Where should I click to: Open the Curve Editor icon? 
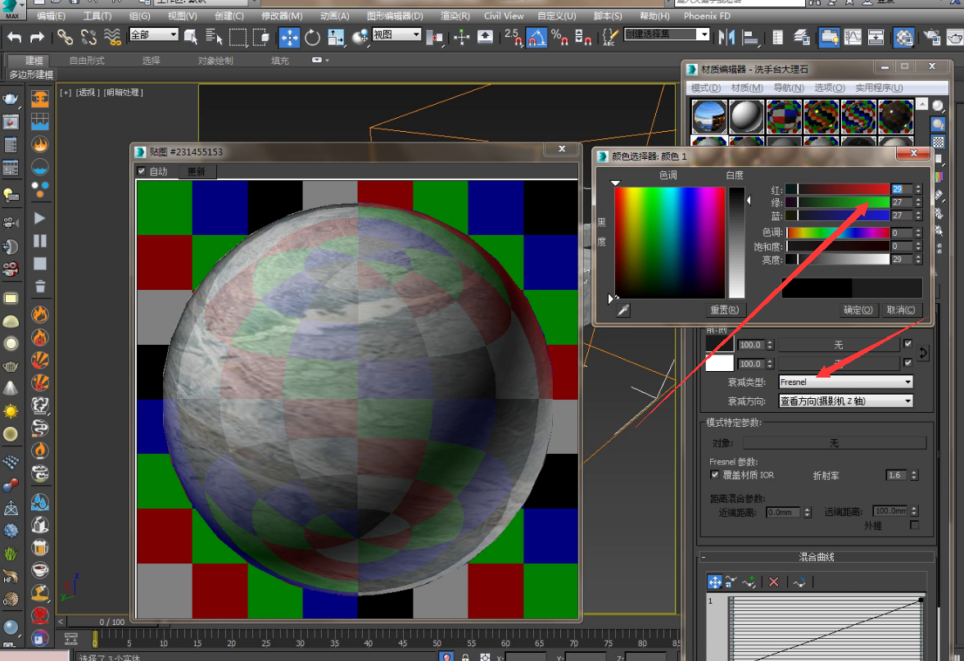tap(853, 38)
